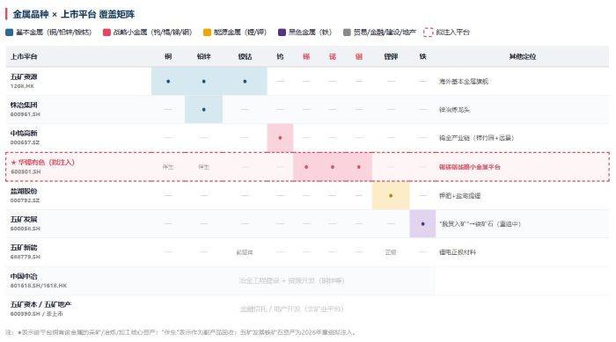Click the 钨 column header
The width and height of the screenshot is (616, 342).
[x=280, y=56]
